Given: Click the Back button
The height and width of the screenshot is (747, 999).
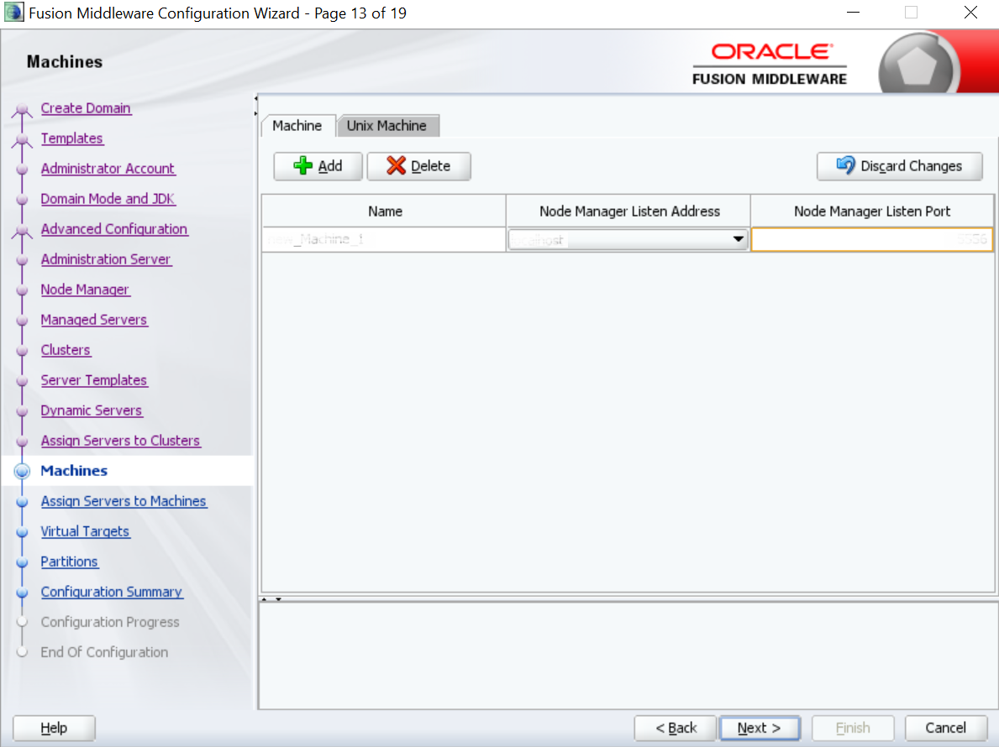Looking at the screenshot, I should [x=676, y=728].
